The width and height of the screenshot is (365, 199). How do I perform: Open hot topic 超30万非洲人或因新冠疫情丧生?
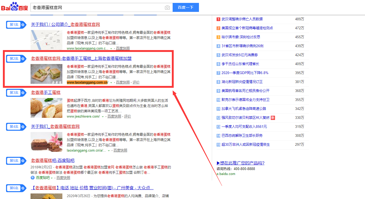(246, 144)
